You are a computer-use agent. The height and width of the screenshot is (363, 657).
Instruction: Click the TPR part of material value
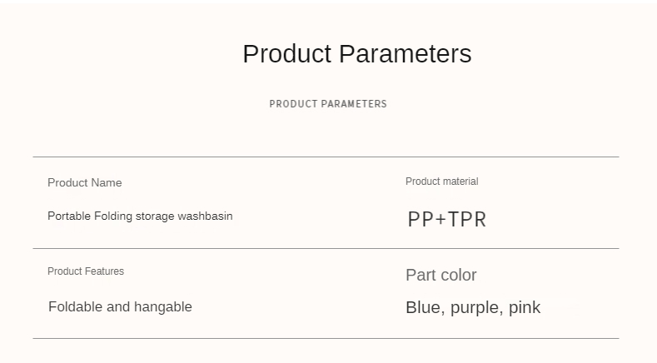coord(467,220)
